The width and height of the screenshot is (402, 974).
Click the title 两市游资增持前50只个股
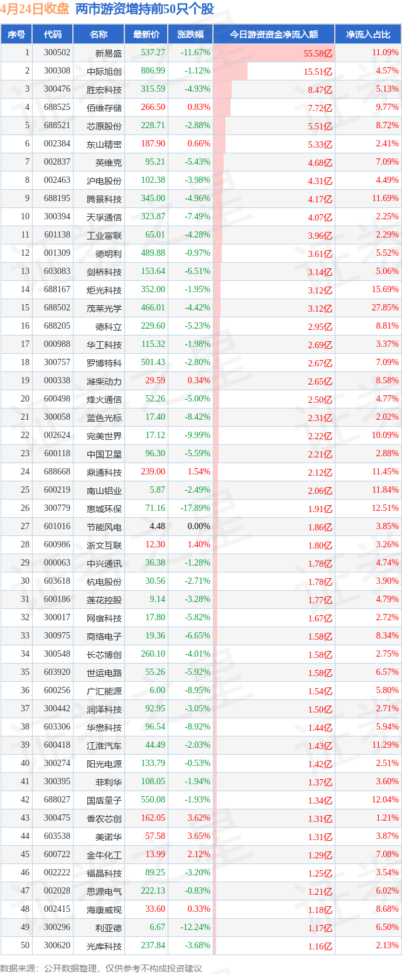click(144, 9)
